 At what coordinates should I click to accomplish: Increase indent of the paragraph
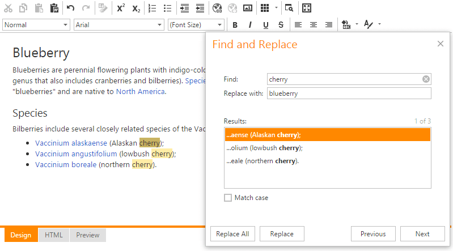tap(184, 8)
